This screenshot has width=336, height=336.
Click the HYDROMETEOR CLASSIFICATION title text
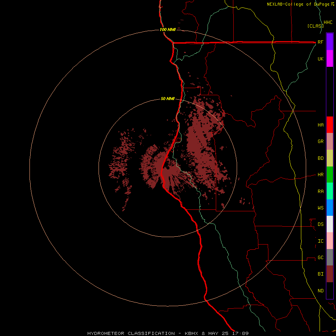pyautogui.click(x=131, y=333)
